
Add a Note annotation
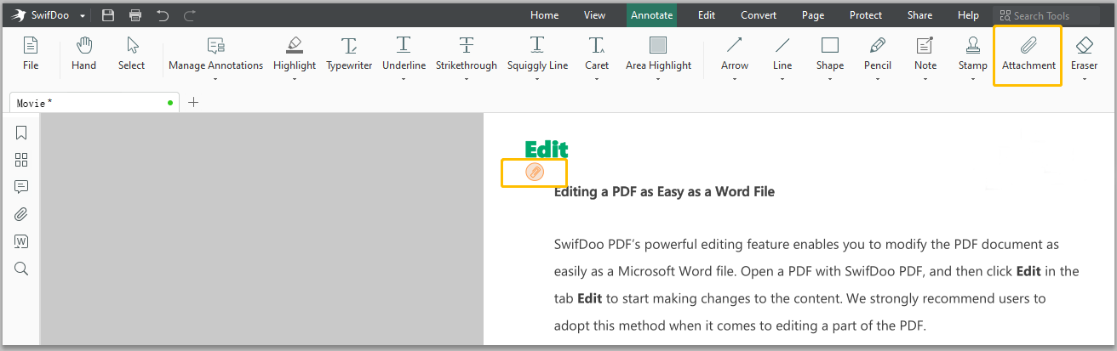(925, 54)
